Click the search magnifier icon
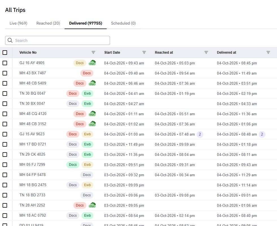This screenshot has height=226, width=277. [x=10, y=40]
